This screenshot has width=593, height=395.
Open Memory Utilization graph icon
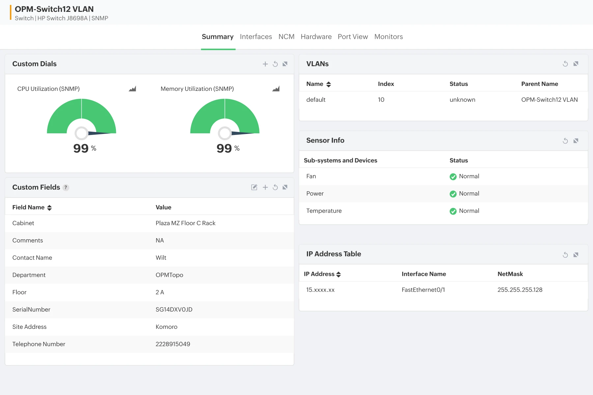(276, 89)
